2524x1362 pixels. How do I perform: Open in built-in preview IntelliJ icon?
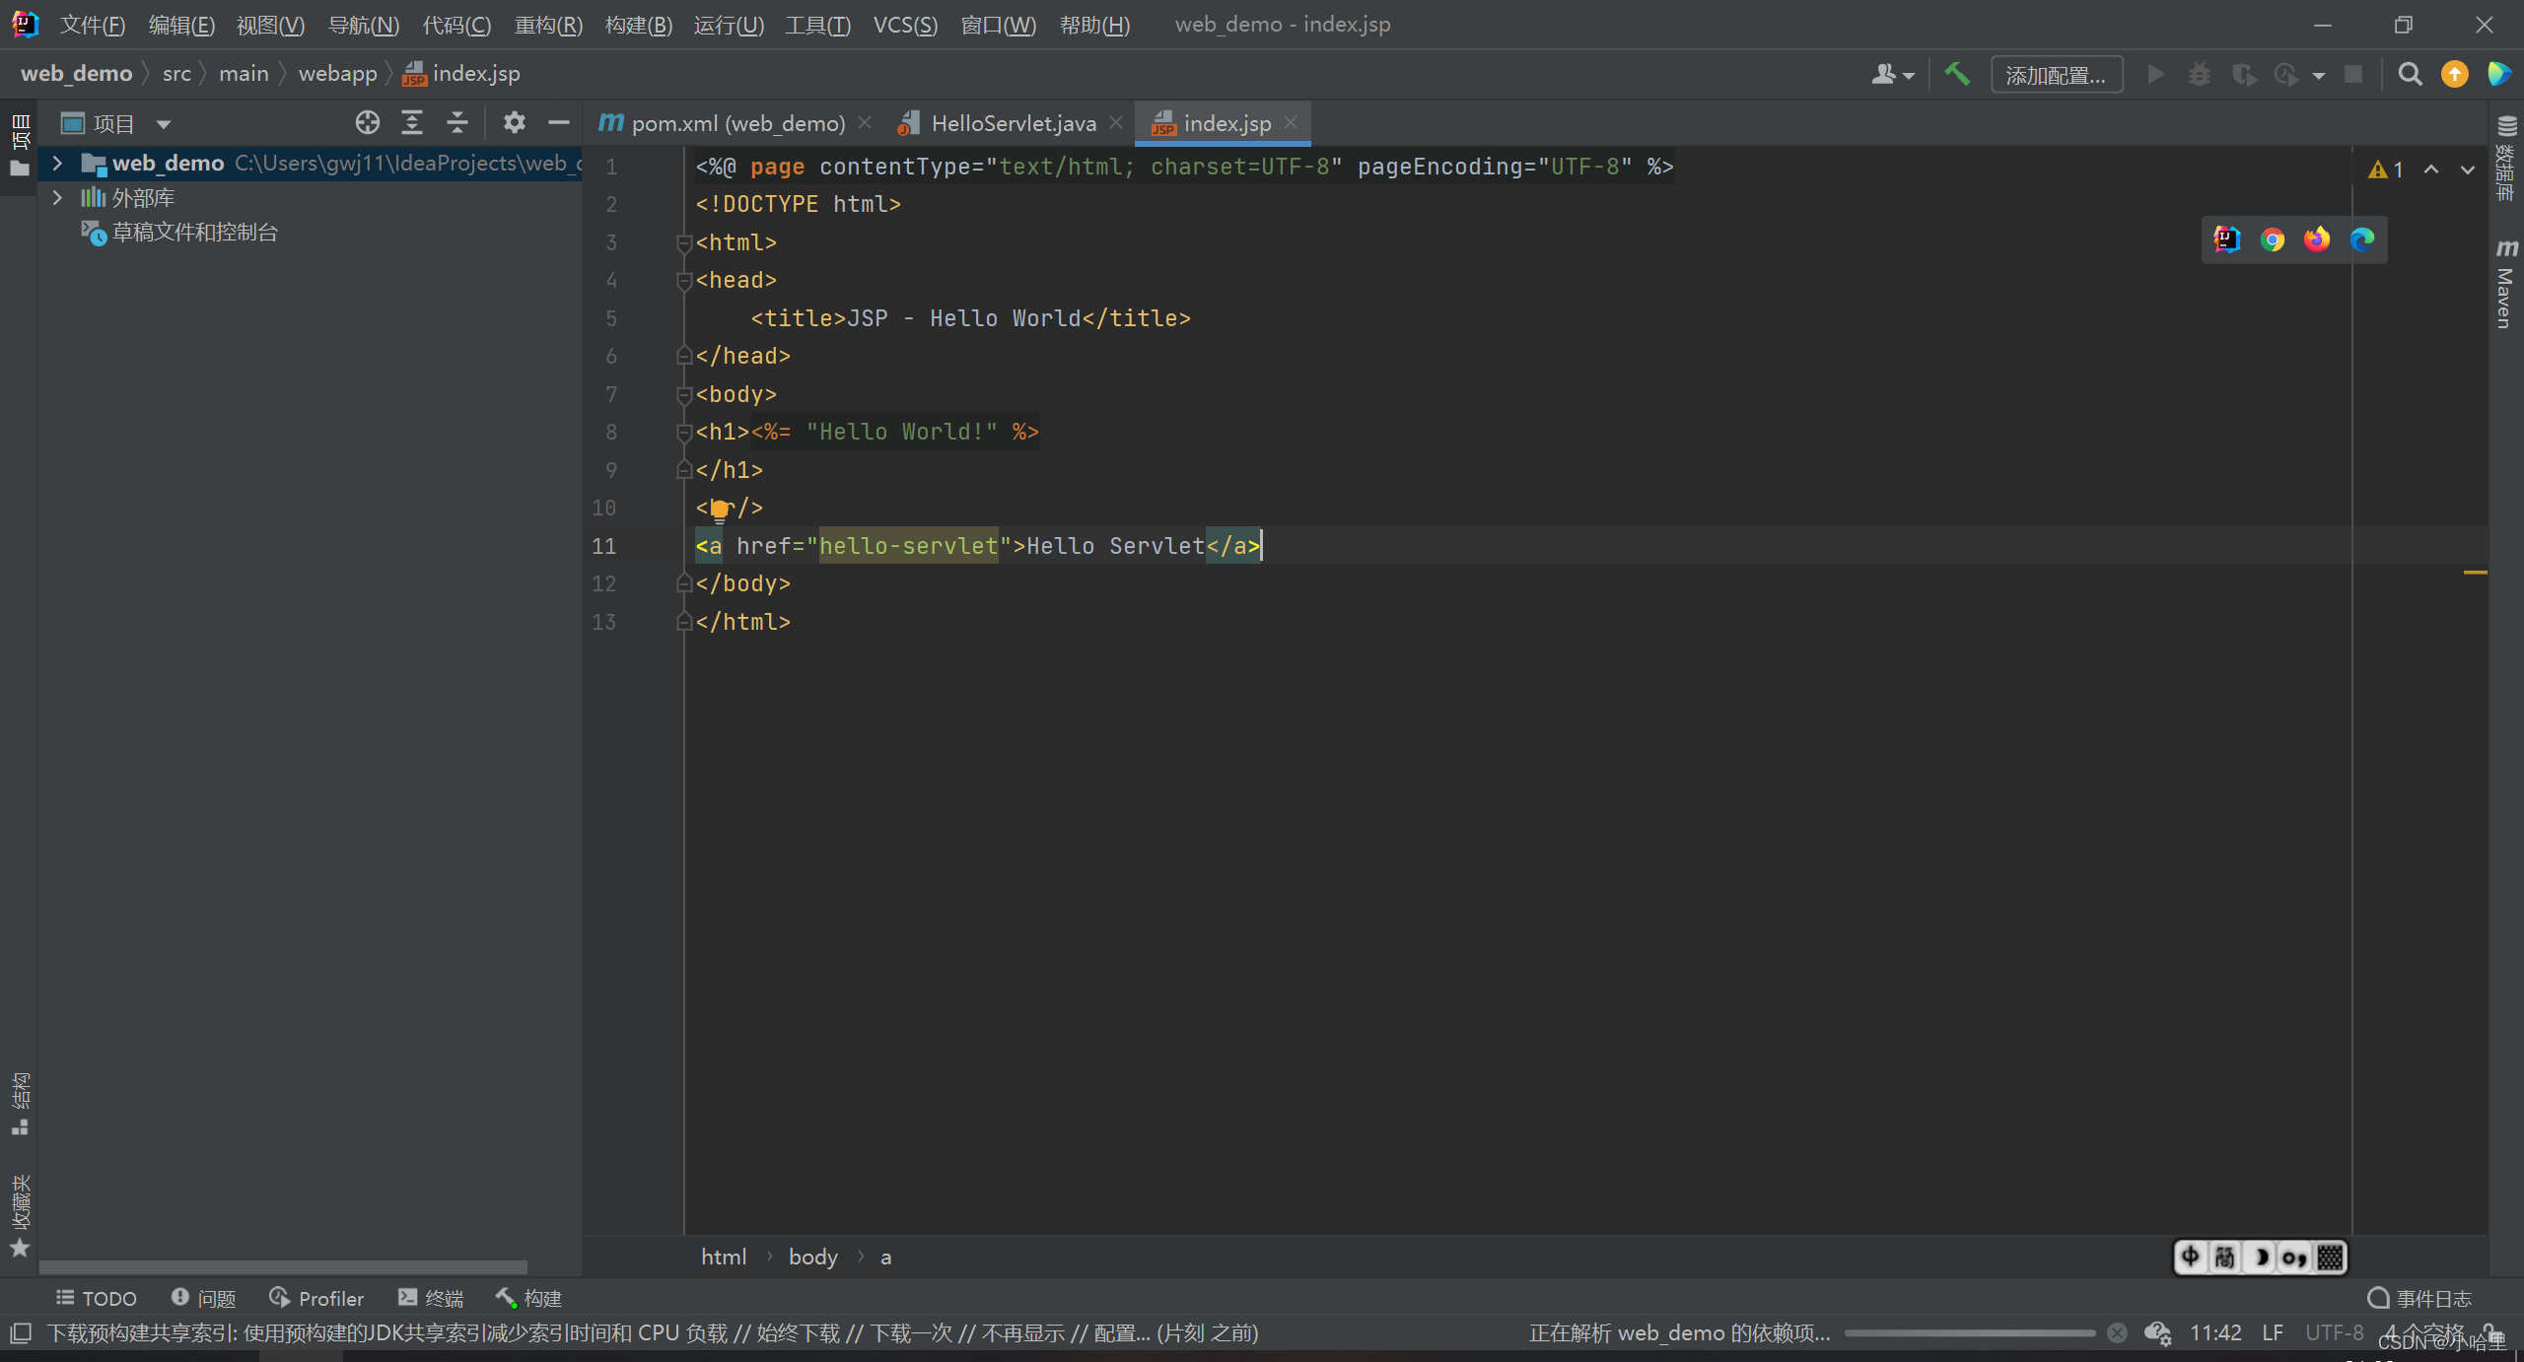click(2227, 239)
